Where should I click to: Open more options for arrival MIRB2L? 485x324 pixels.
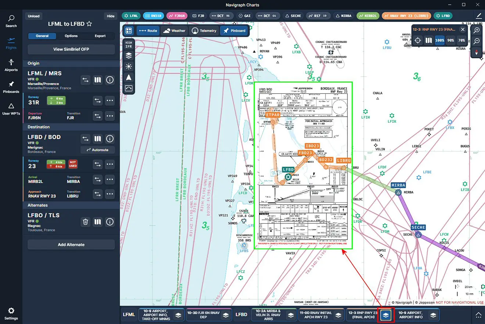click(109, 180)
